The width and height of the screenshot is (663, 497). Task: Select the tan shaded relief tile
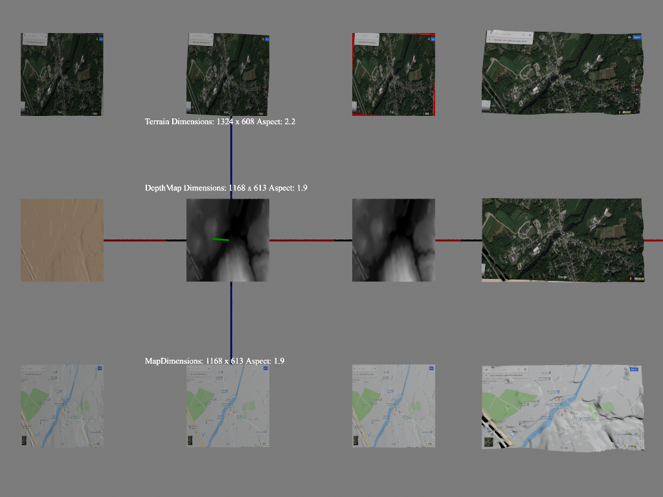pyautogui.click(x=62, y=240)
